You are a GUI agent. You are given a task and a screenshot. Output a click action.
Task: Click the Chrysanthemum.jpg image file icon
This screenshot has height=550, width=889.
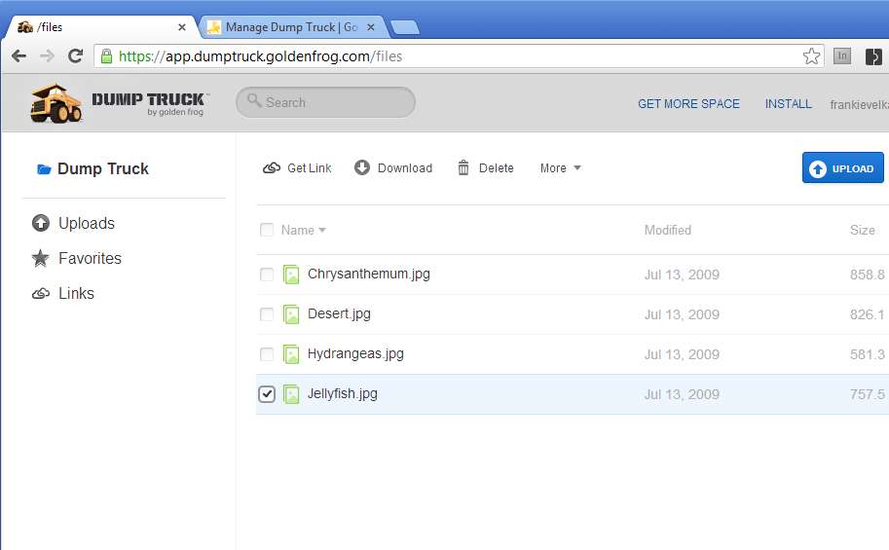click(x=291, y=275)
